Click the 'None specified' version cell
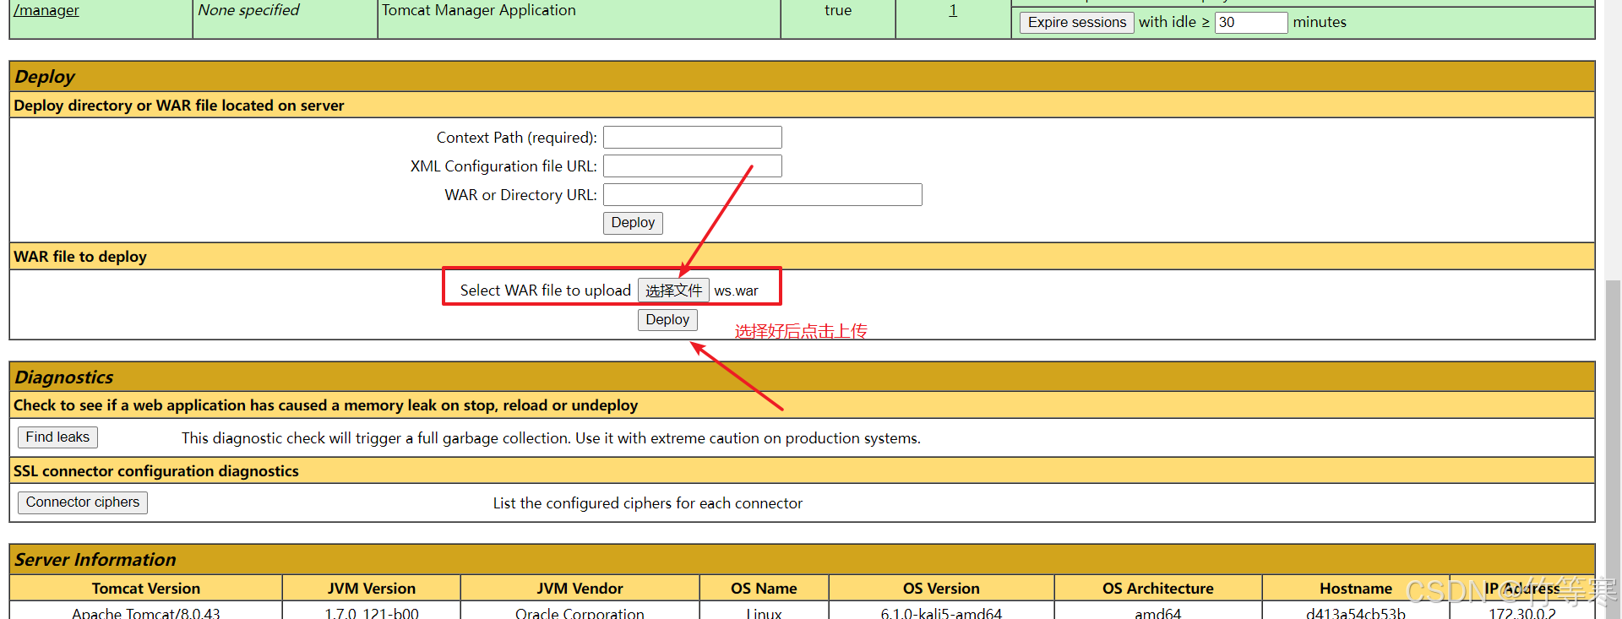The image size is (1622, 619). pyautogui.click(x=285, y=19)
